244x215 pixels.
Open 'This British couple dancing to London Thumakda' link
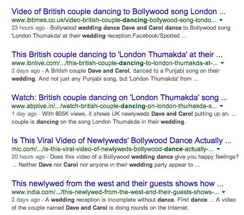pyautogui.click(x=117, y=55)
